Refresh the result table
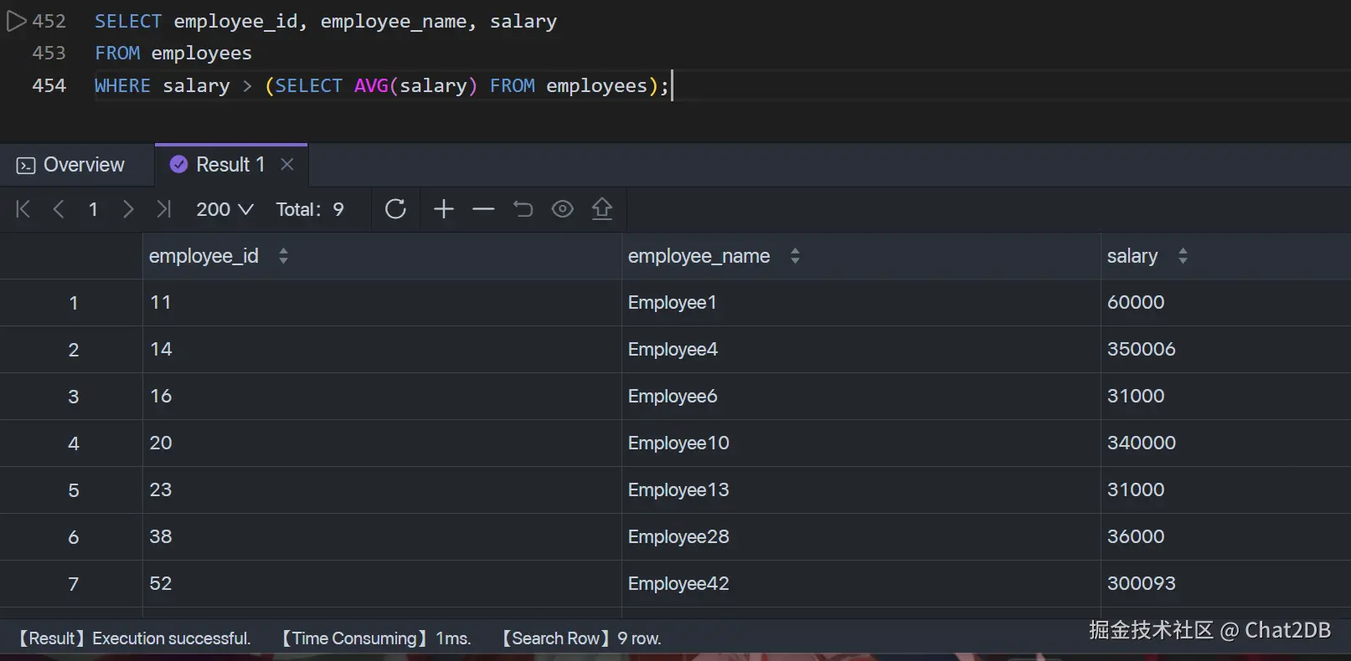Image resolution: width=1351 pixels, height=661 pixels. pos(395,209)
